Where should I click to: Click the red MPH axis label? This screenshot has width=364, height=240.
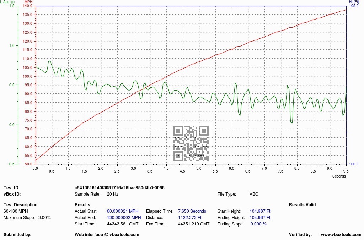click(28, 2)
